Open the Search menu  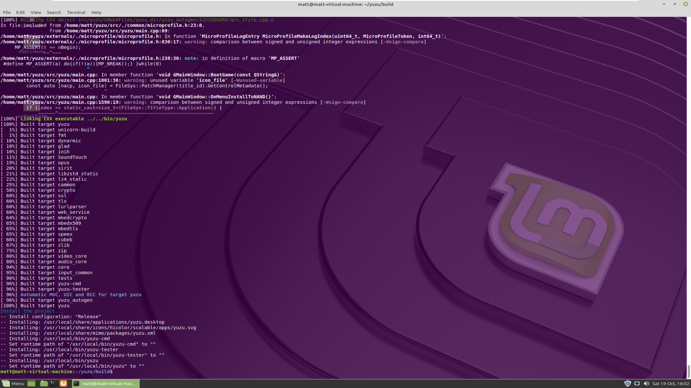[54, 12]
